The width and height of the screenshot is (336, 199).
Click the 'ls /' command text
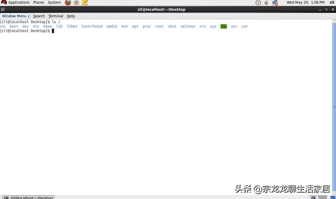(56, 22)
